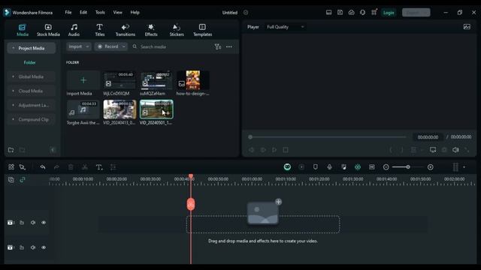Click the Export button in title bar
481x270 pixels.
click(416, 13)
